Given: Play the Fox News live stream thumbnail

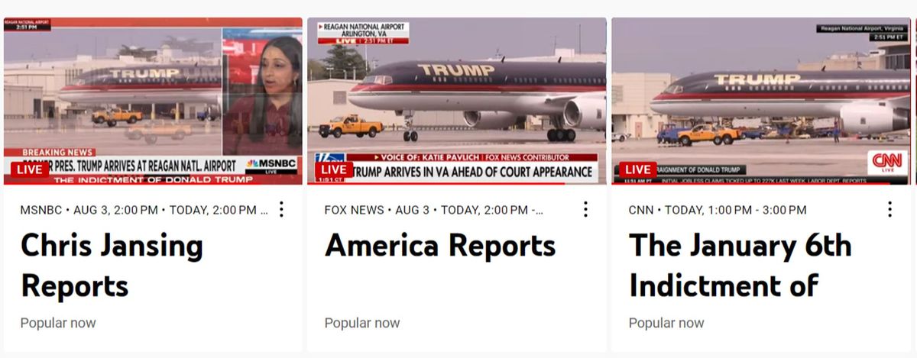Looking at the screenshot, I should 457,101.
